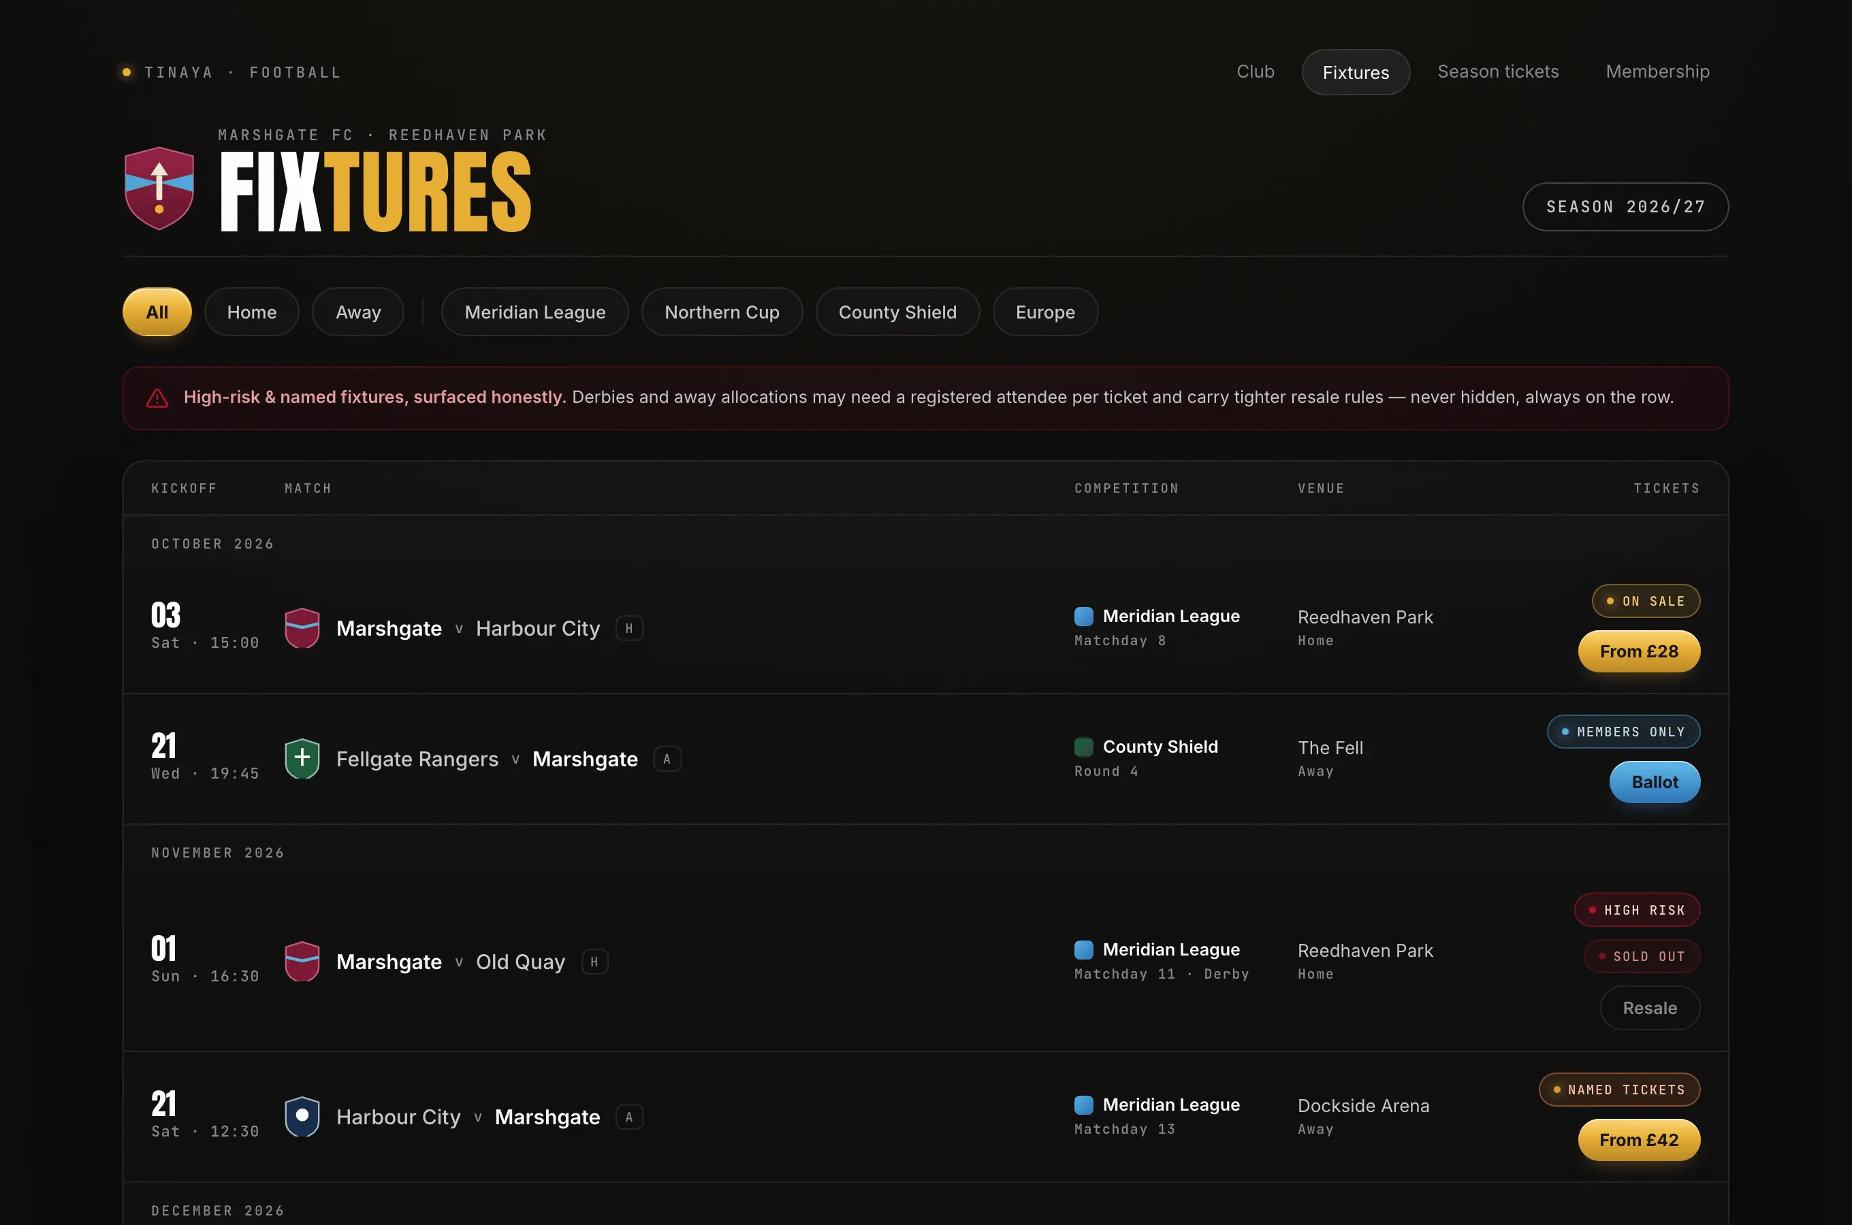Click the warning triangle icon in the alert banner
Screen dimensions: 1852x1225
157,398
